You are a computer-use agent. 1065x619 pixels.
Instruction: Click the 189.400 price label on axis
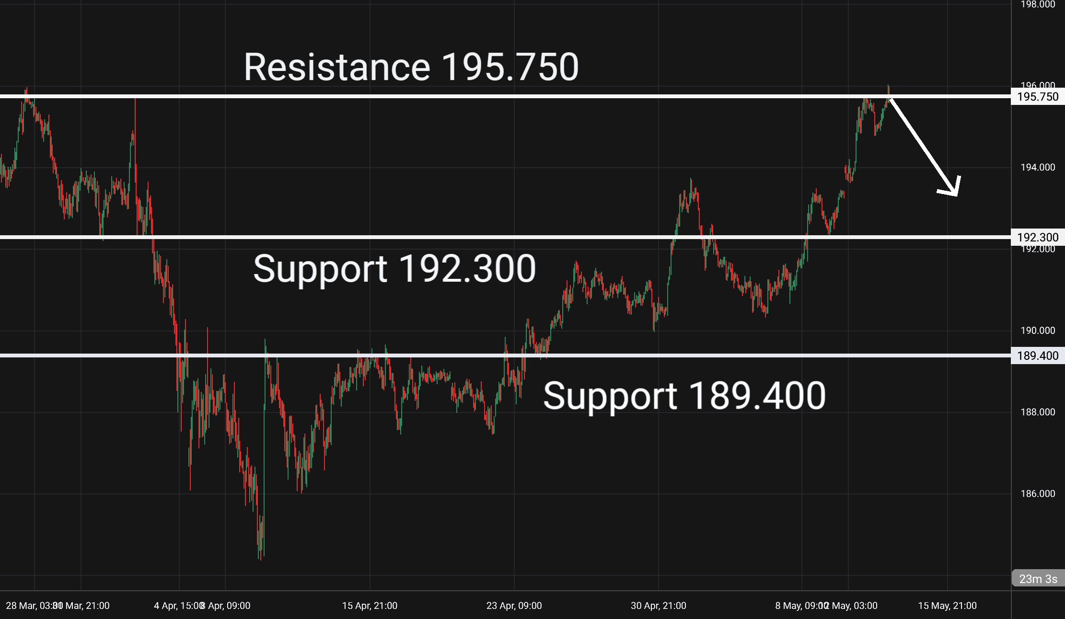[x=1038, y=355]
